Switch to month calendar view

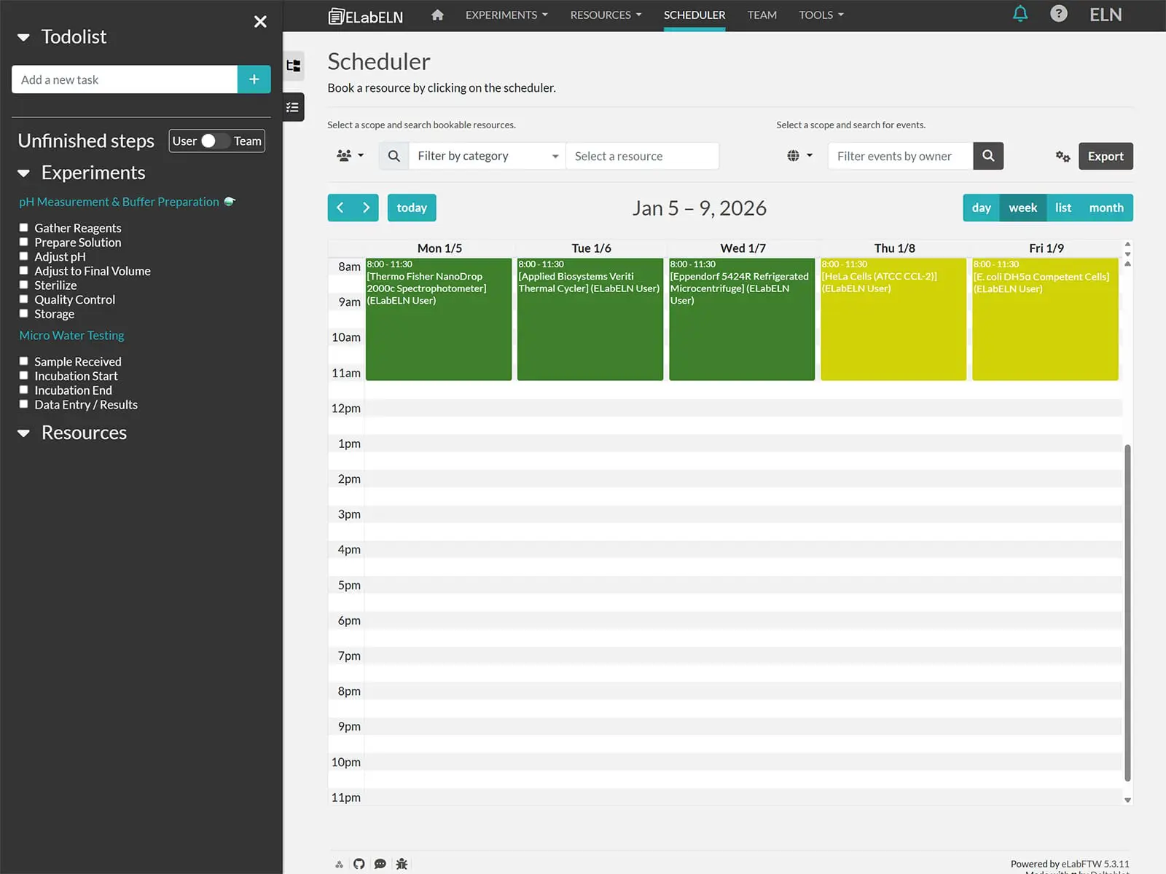(1106, 208)
